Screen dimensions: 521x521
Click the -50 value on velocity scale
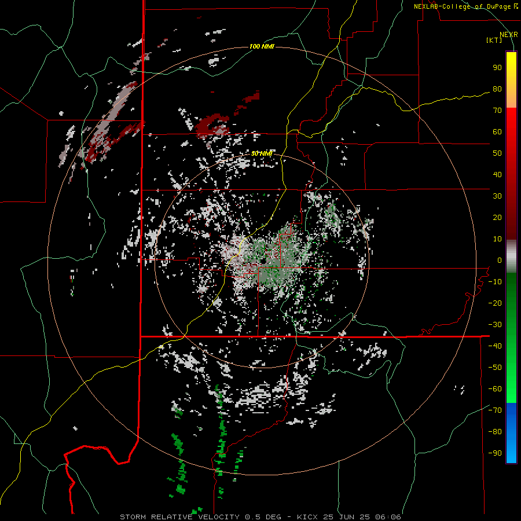tap(495, 368)
